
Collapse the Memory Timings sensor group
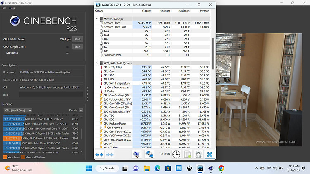(x=97, y=19)
